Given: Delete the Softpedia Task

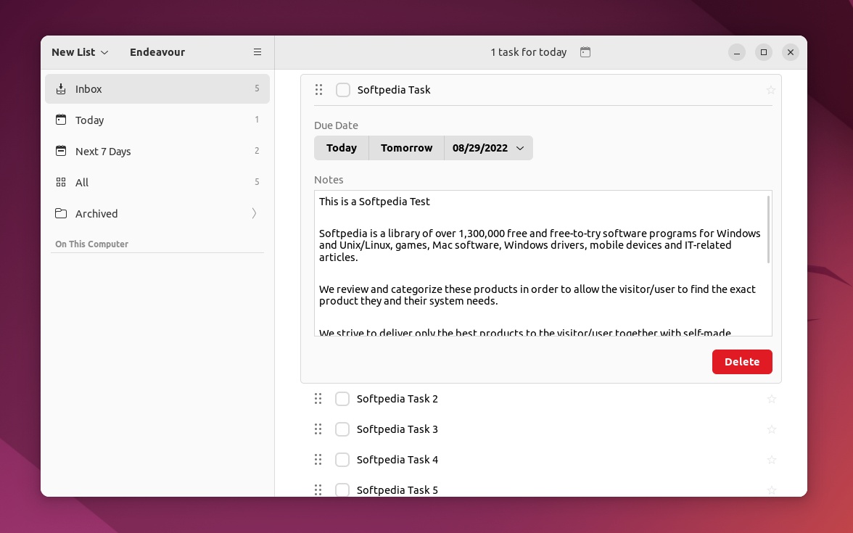Looking at the screenshot, I should pyautogui.click(x=742, y=362).
